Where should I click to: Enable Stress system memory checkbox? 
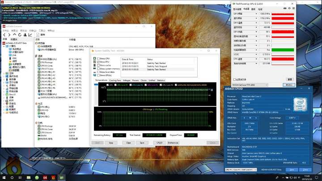click(98, 68)
